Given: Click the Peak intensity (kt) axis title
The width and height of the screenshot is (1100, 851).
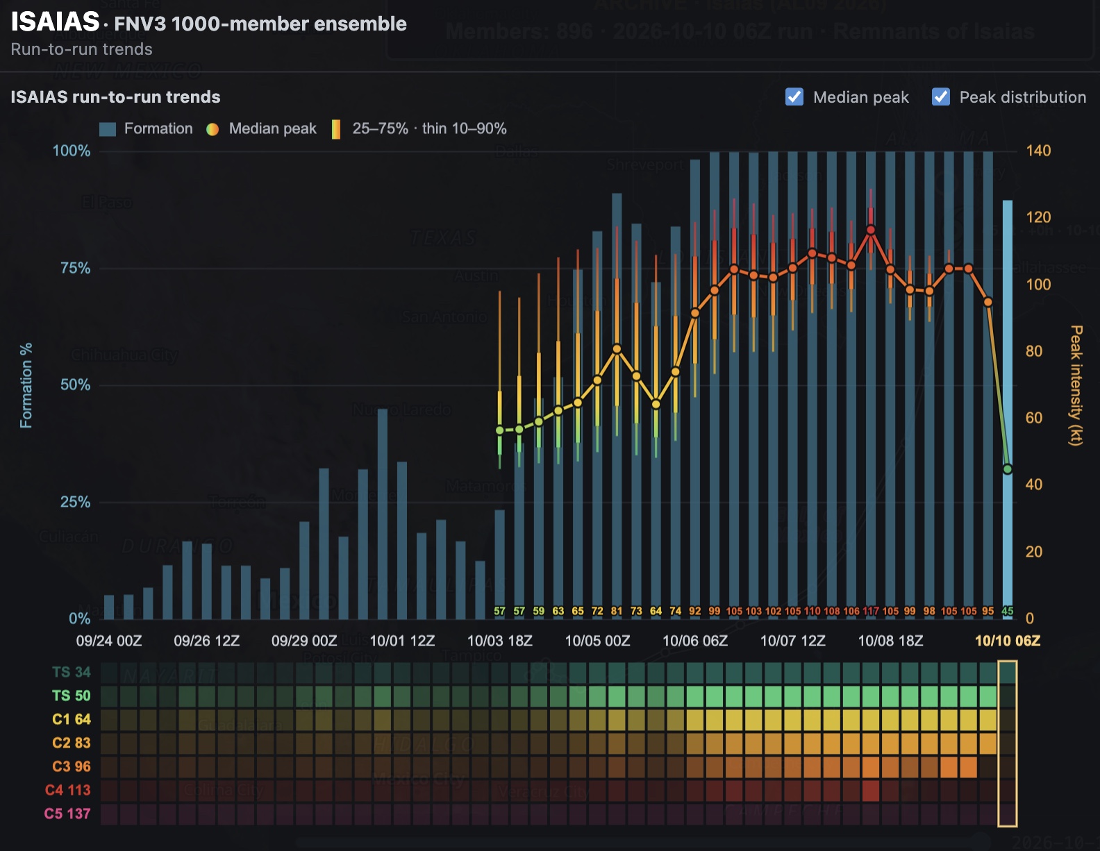Looking at the screenshot, I should click(1076, 385).
